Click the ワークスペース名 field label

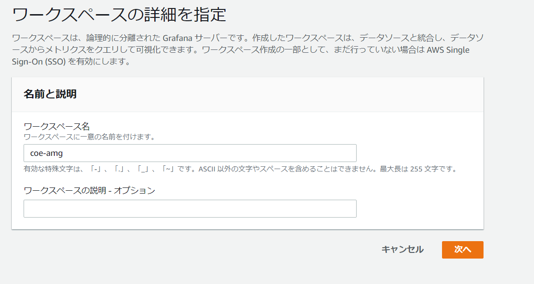pos(57,126)
